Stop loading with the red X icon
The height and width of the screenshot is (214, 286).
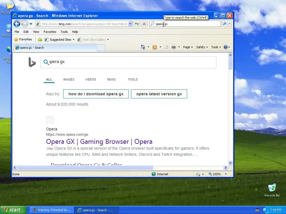[x=144, y=24]
